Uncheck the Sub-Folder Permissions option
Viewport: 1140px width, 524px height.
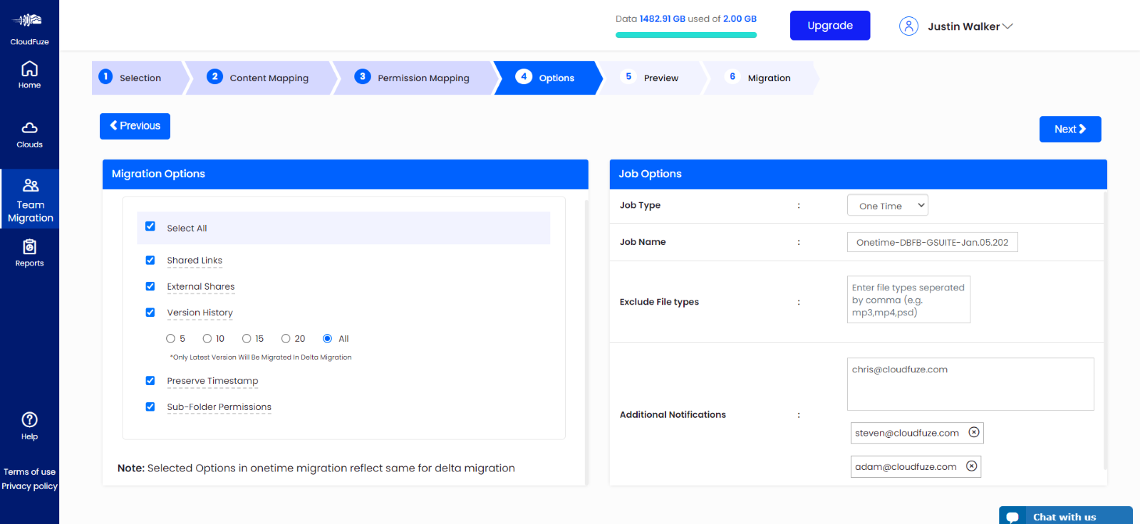(150, 407)
